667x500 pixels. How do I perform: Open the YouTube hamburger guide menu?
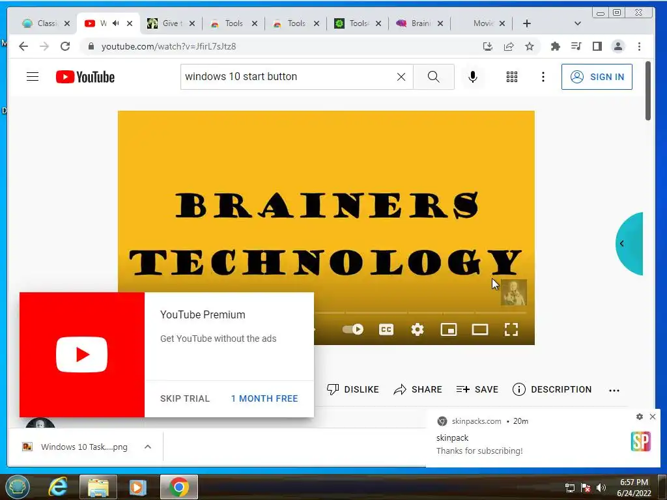tap(33, 77)
